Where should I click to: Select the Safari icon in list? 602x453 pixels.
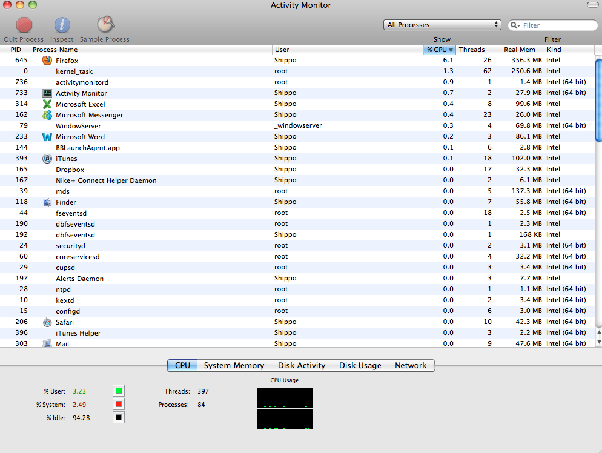click(47, 322)
